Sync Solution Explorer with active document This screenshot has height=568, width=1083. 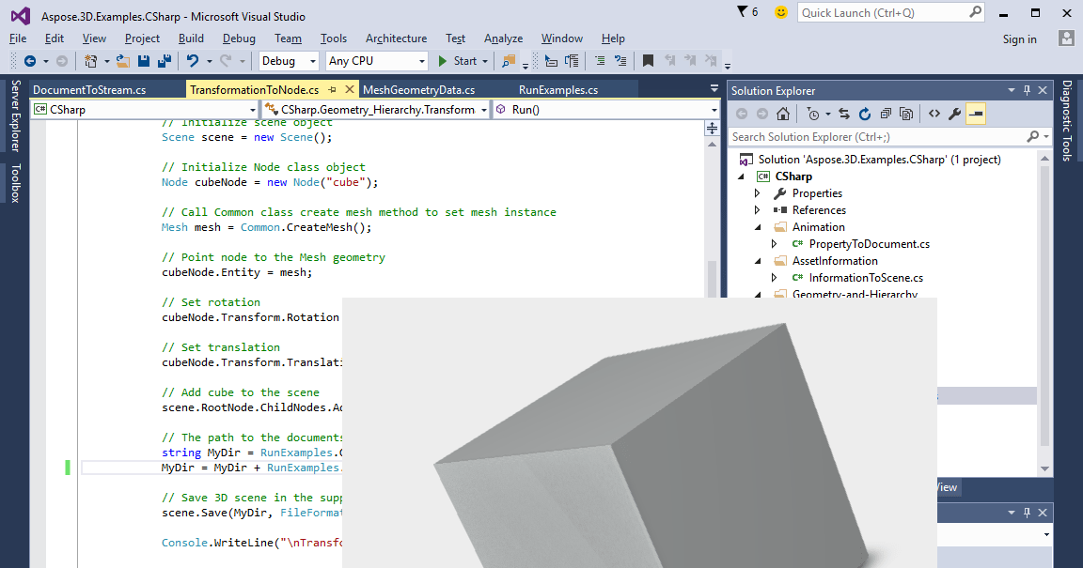click(844, 113)
